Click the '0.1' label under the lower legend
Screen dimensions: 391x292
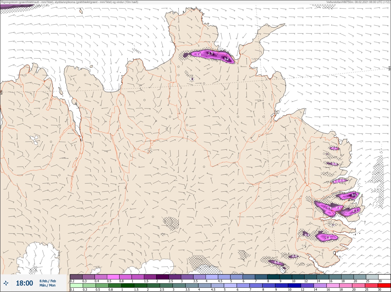72,290
